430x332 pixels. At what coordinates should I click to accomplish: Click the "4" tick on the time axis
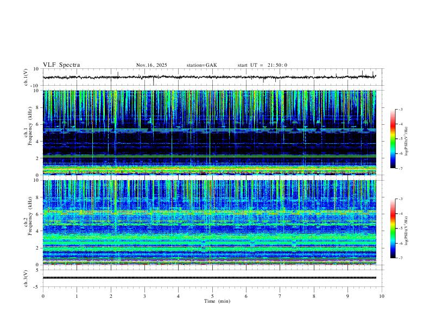178,296
